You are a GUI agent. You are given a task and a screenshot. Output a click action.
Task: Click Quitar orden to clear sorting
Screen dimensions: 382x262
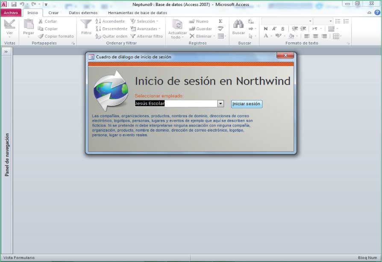[112, 36]
